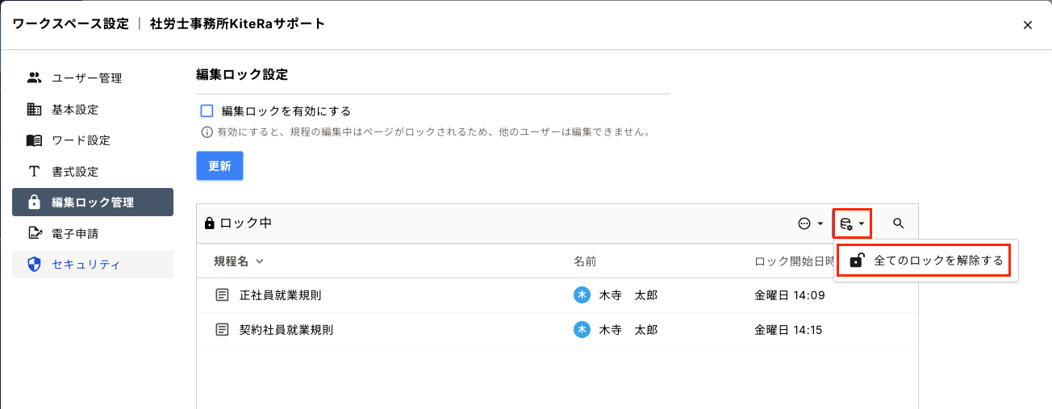Viewport: 1052px width, 409px height.
Task: Click the T icon for 書式設定
Action: pos(34,171)
